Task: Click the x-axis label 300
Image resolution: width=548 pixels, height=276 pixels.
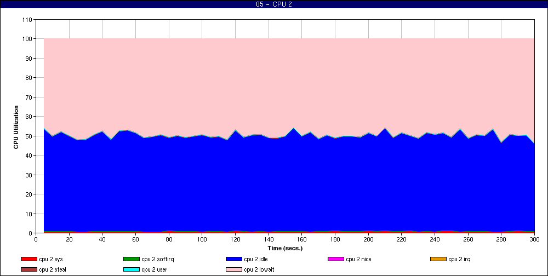Action: [x=534, y=239]
